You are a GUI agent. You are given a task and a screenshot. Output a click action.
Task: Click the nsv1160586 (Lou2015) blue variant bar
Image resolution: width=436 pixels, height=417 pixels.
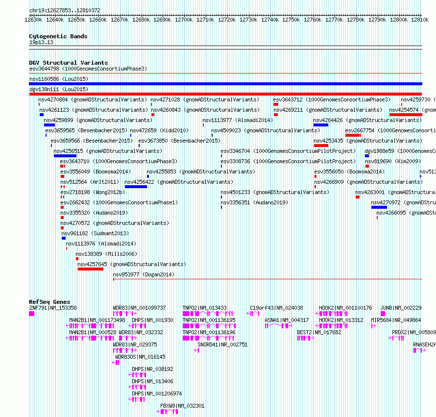pos(225,84)
